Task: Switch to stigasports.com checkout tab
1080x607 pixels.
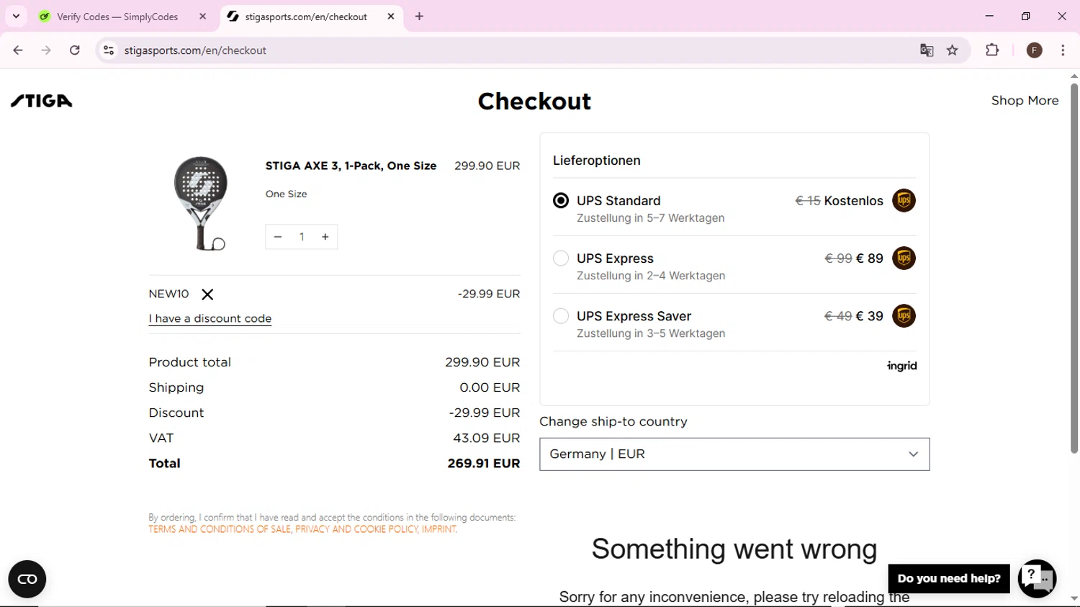Action: pyautogui.click(x=306, y=17)
